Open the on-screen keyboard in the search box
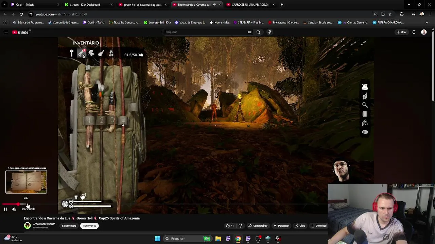Image resolution: width=435 pixels, height=244 pixels. tap(249, 32)
